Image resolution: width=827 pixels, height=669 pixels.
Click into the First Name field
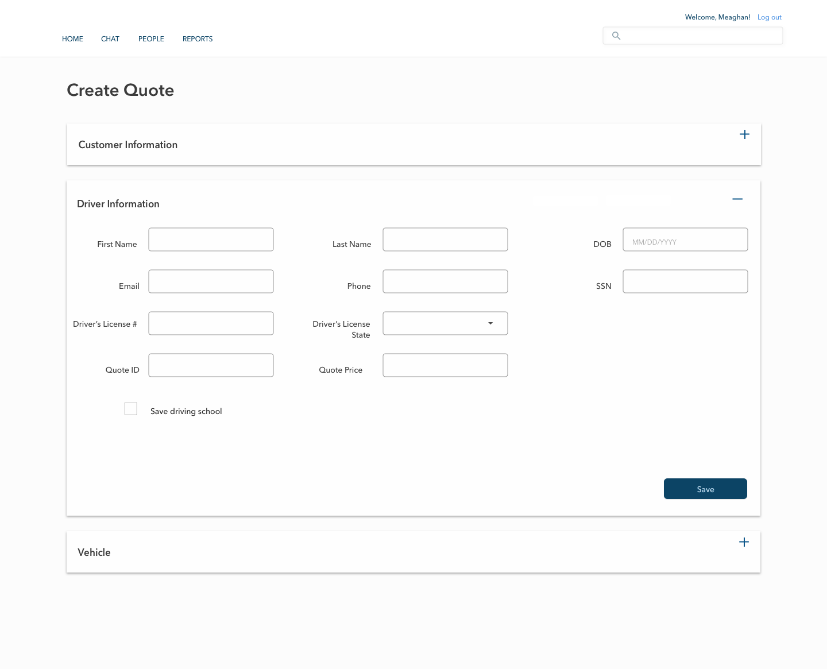pos(211,239)
